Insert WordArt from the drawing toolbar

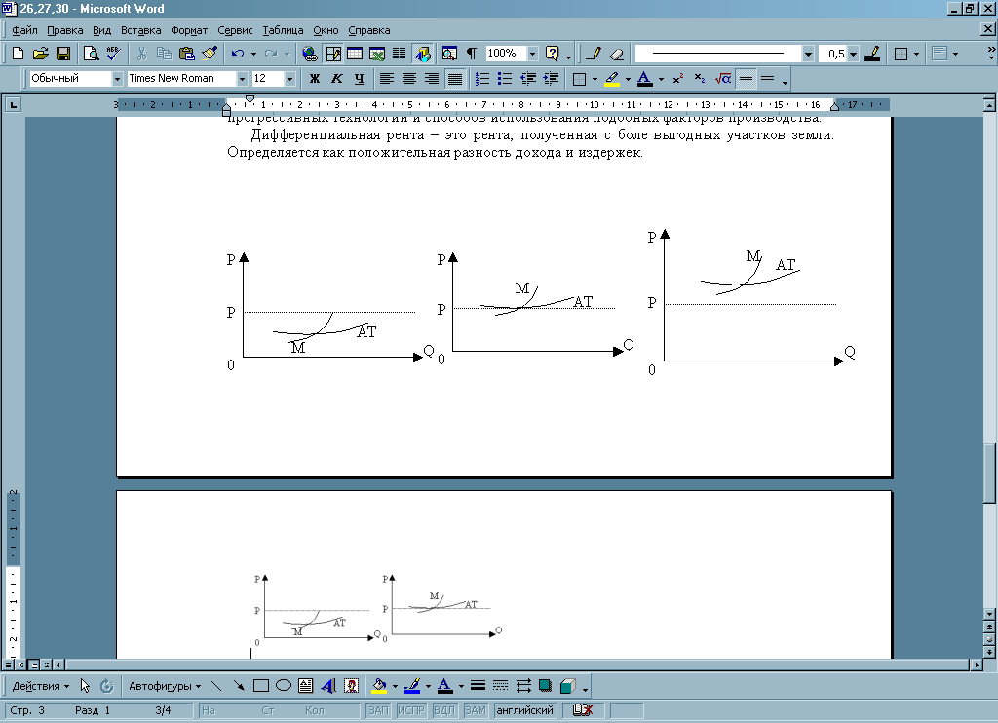pos(328,686)
